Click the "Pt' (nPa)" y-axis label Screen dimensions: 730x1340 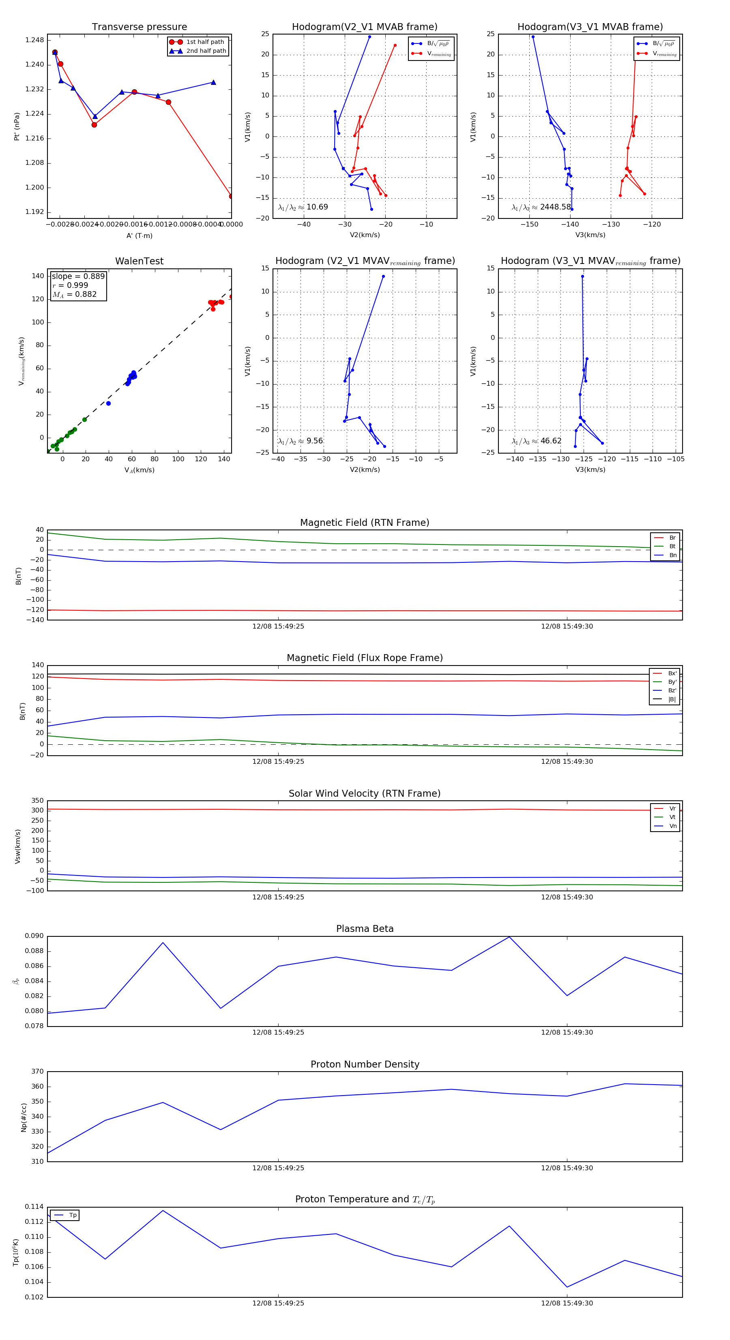tap(17, 126)
